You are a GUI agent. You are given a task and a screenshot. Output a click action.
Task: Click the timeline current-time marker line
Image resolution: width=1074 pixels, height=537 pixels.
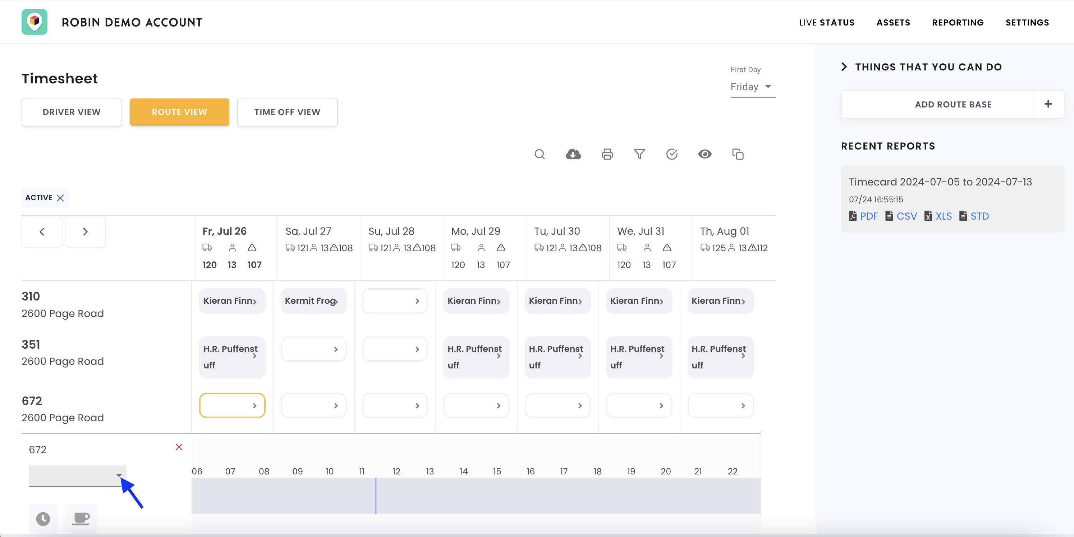pyautogui.click(x=376, y=495)
